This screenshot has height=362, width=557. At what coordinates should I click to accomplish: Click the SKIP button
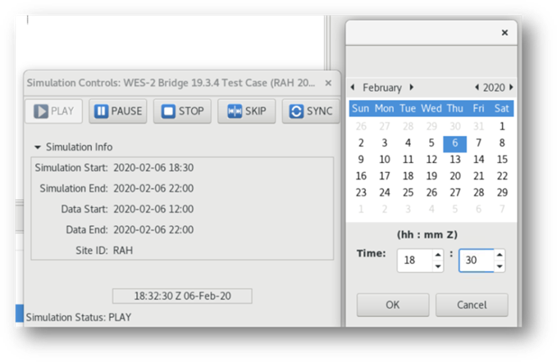247,111
